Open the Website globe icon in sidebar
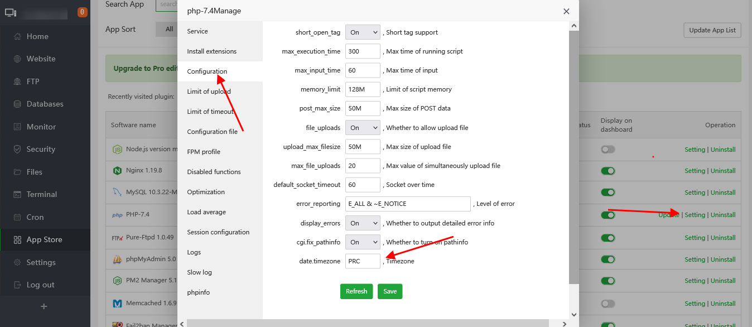Image resolution: width=752 pixels, height=327 pixels. 17,59
